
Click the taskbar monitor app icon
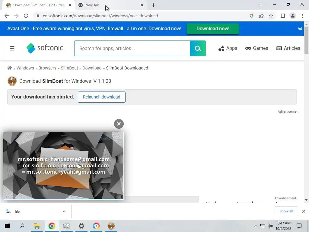(x=67, y=226)
